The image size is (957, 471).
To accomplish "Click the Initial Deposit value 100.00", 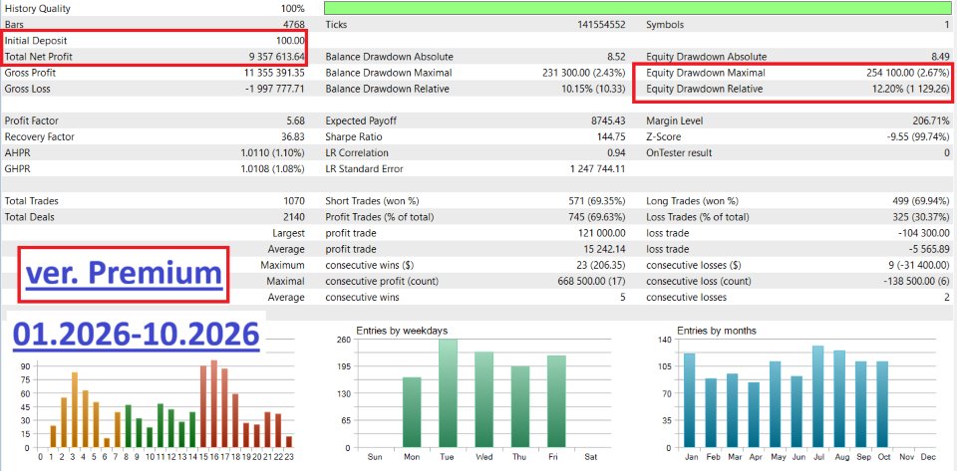I will (290, 41).
